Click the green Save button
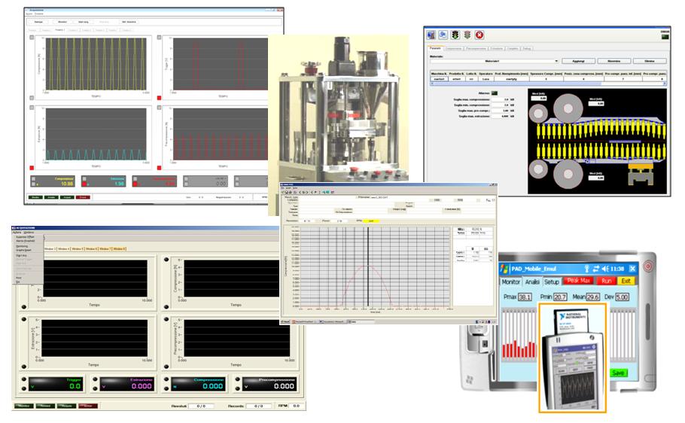 pos(618,373)
